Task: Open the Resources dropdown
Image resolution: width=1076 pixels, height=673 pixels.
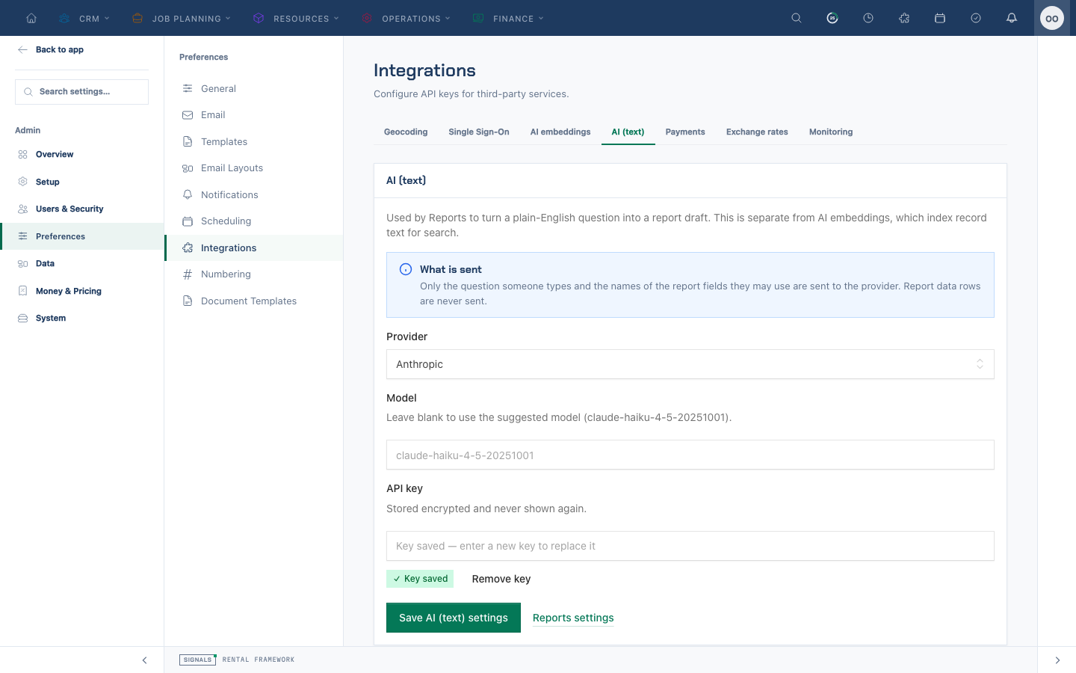Action: coord(296,18)
